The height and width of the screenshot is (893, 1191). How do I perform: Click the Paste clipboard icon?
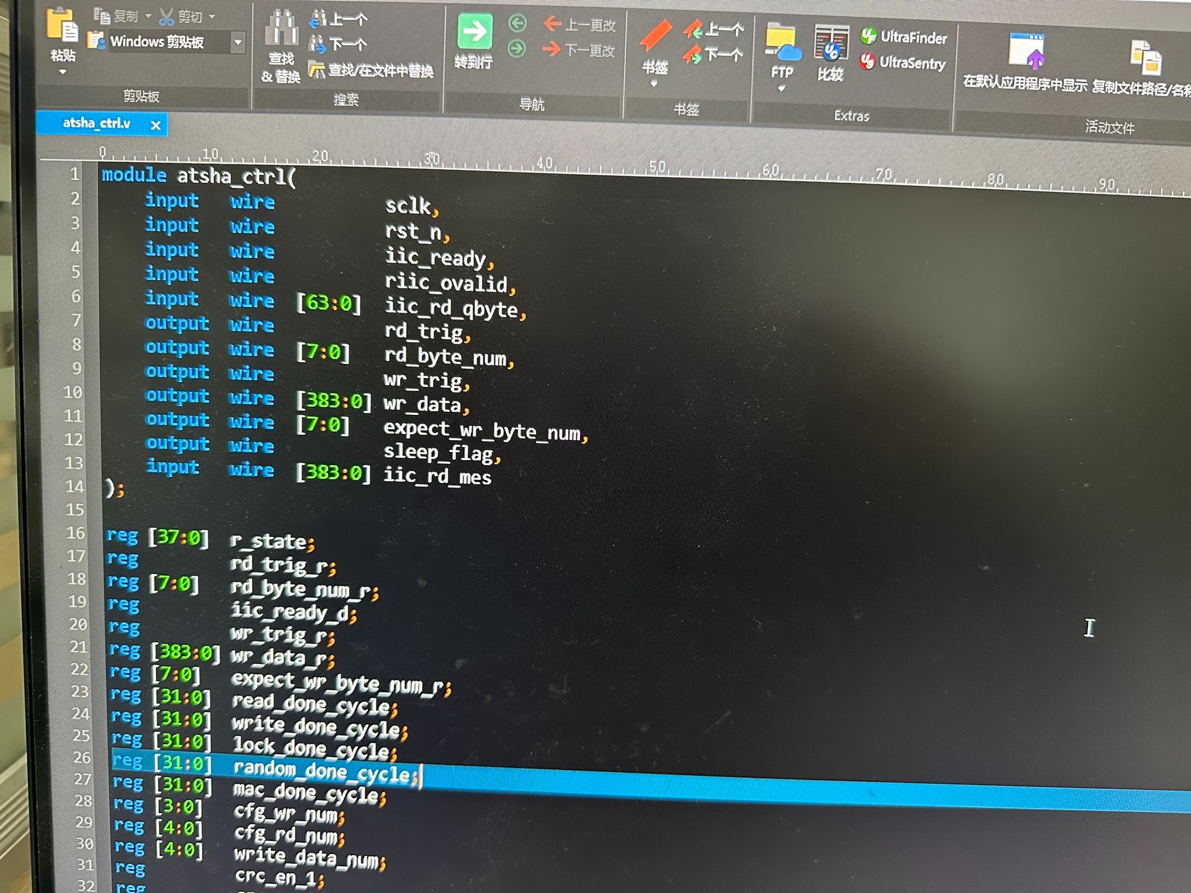(63, 26)
